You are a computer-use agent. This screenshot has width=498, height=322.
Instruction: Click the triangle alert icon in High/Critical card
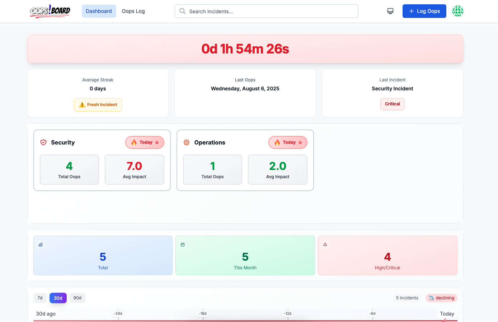[x=325, y=245]
